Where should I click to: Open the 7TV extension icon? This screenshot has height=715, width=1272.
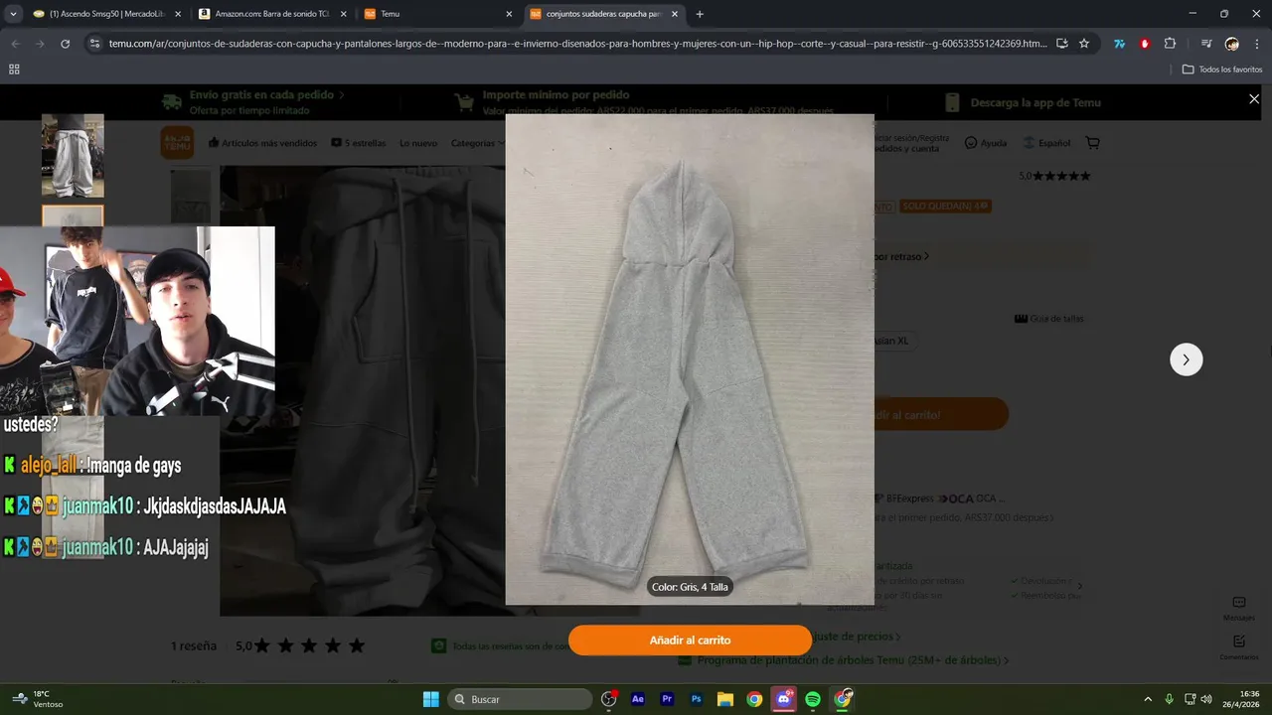click(1120, 44)
